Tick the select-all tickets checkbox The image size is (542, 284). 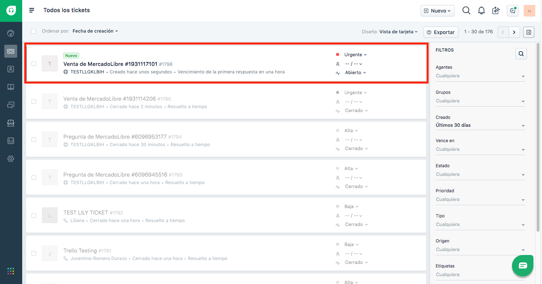pos(33,31)
